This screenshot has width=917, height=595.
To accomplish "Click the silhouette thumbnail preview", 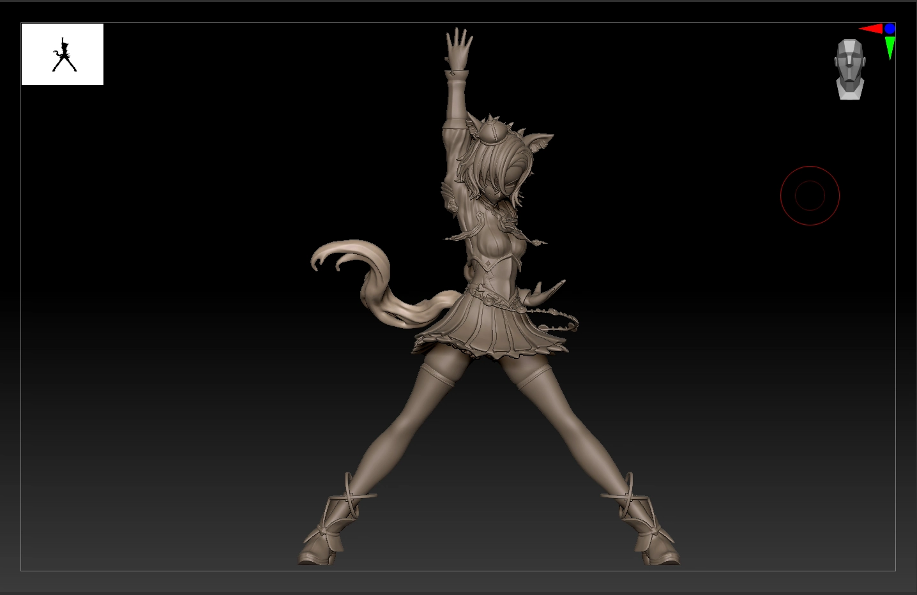I will click(63, 54).
